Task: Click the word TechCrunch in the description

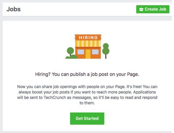Action: coord(55,97)
